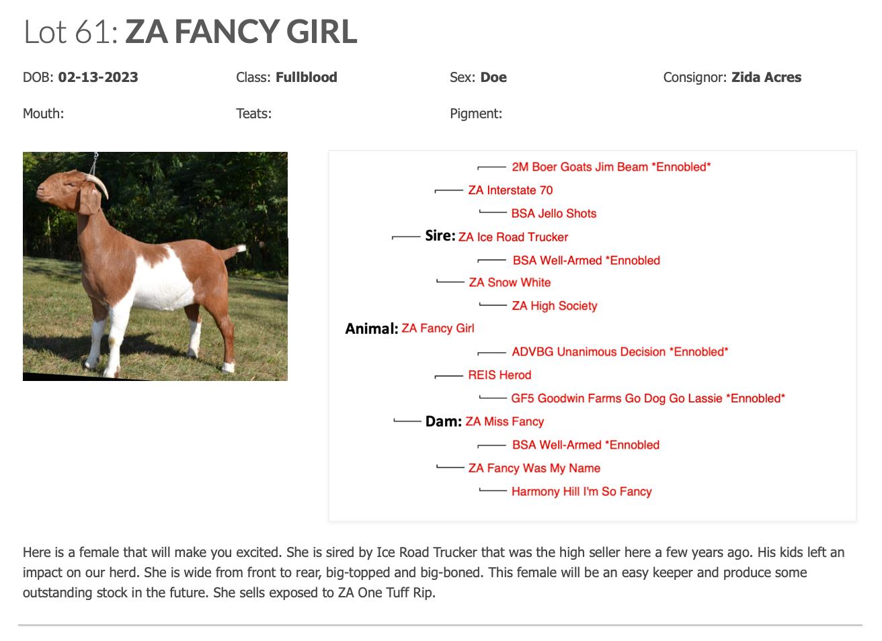Open GF5 Goodwin Farms Go Dog Go Lassie
Viewport: 882px width, 641px height.
pos(647,398)
